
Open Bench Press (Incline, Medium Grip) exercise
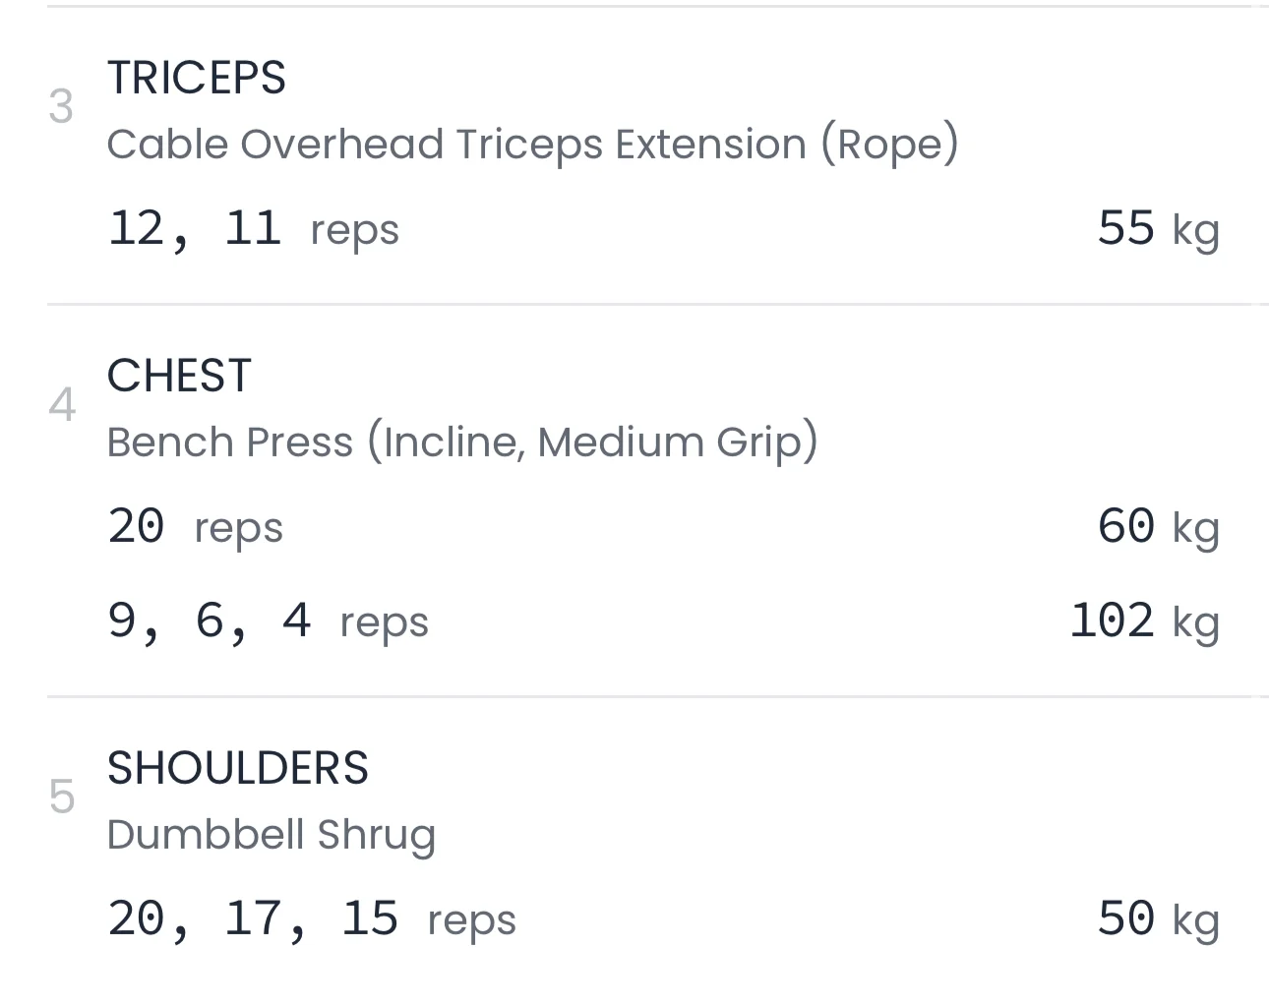click(x=461, y=443)
